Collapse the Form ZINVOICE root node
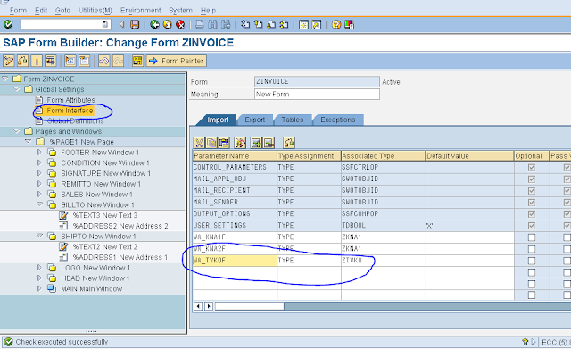 tap(4, 79)
